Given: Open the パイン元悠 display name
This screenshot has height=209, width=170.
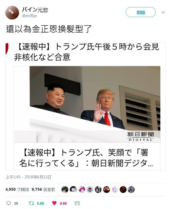Looking at the screenshot, I should (x=35, y=10).
